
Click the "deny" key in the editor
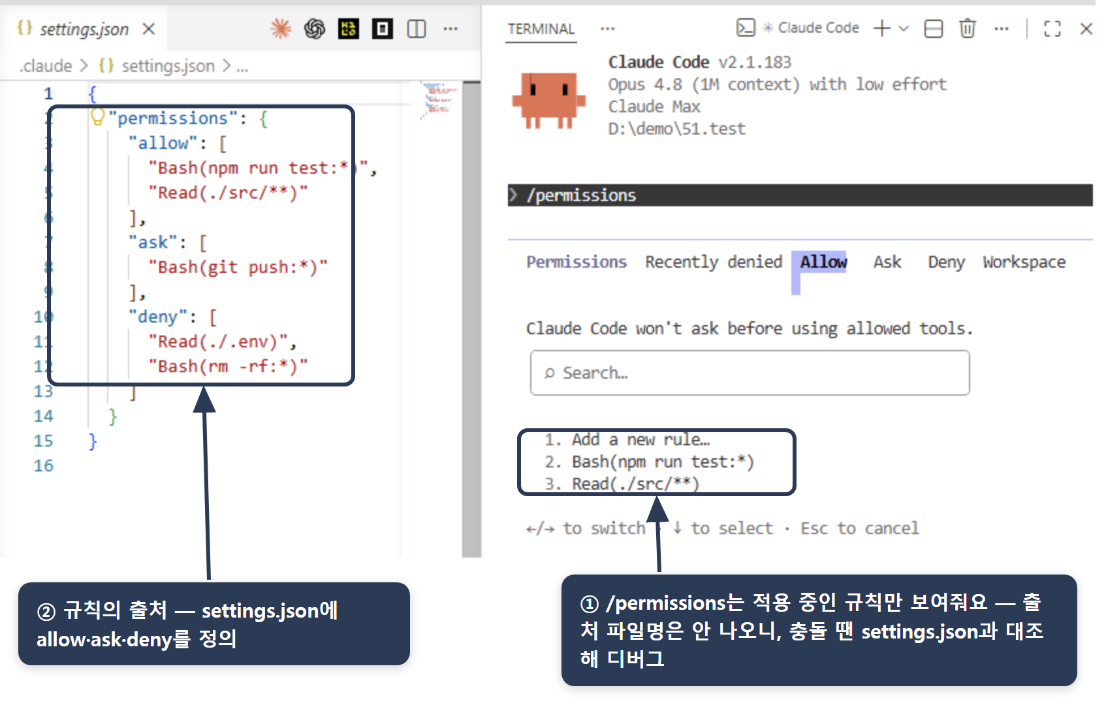click(x=158, y=317)
